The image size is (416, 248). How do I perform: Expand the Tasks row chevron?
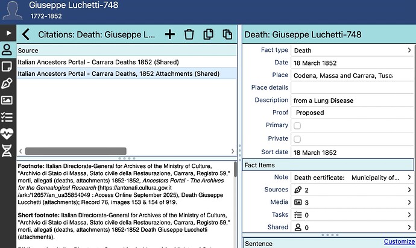(x=409, y=215)
